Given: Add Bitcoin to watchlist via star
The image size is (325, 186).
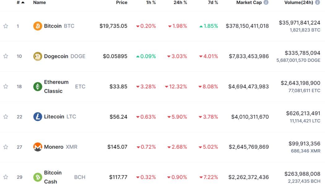Looking at the screenshot, I should tap(6, 26).
